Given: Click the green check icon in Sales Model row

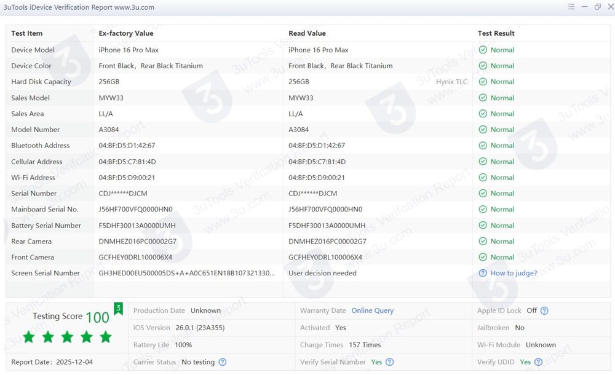Looking at the screenshot, I should pos(483,98).
